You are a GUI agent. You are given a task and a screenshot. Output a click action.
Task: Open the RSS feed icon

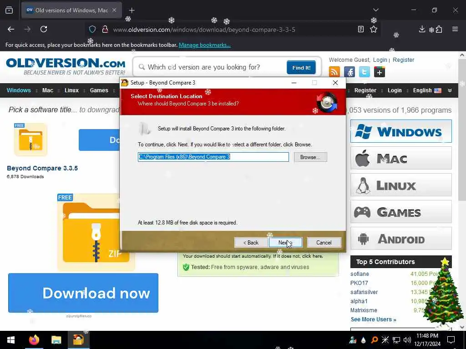[334, 72]
